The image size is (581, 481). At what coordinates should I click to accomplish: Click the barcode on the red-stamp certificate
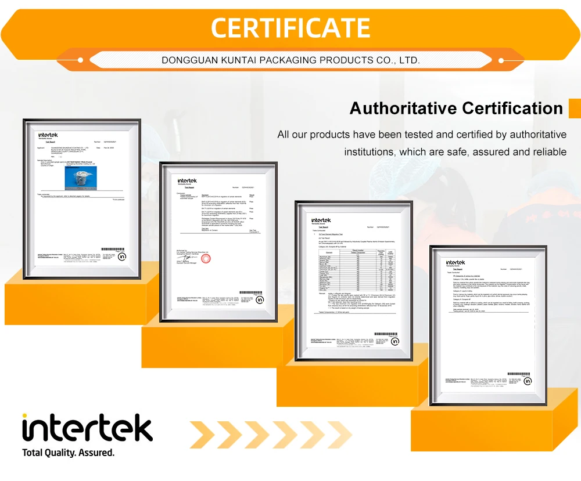251,292
